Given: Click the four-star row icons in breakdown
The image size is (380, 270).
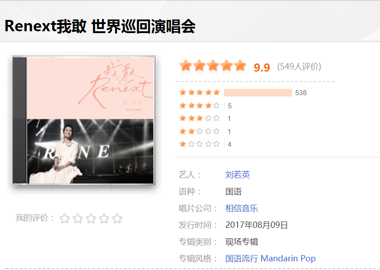Looking at the screenshot, I should [x=200, y=106].
